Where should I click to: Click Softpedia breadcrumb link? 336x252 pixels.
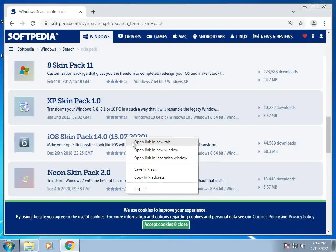(x=26, y=49)
